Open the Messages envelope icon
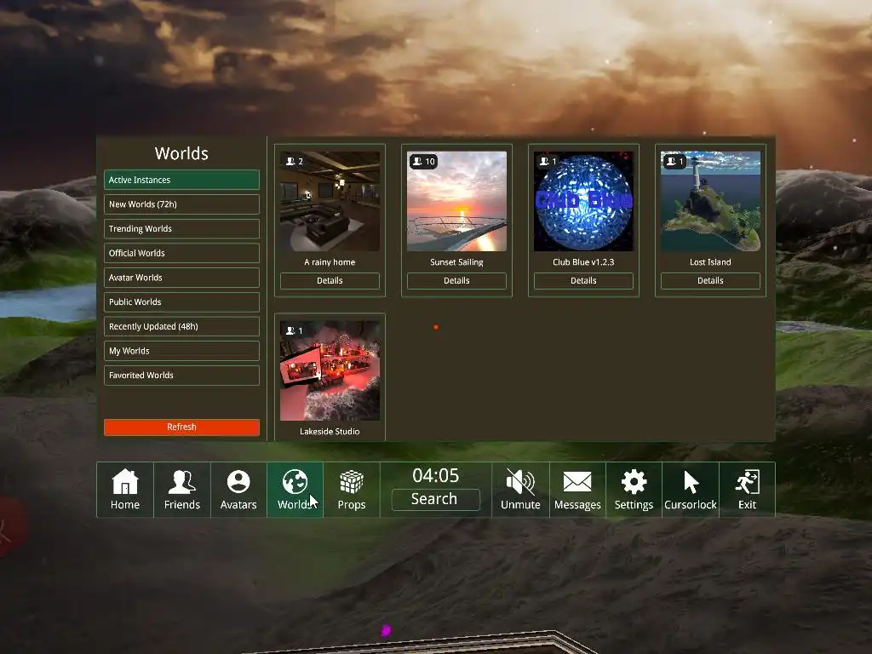This screenshot has height=654, width=872. [x=577, y=482]
